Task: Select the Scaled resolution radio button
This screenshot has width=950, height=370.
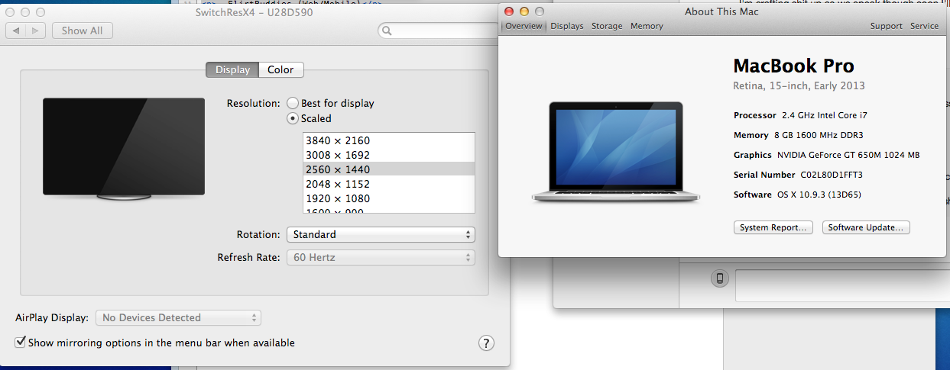Action: point(293,118)
